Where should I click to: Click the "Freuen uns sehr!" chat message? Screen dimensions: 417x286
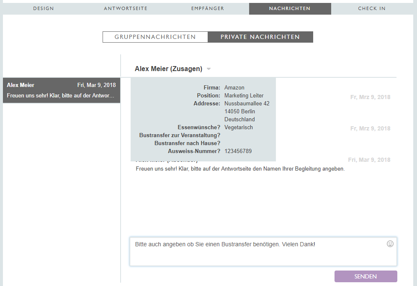(240, 169)
